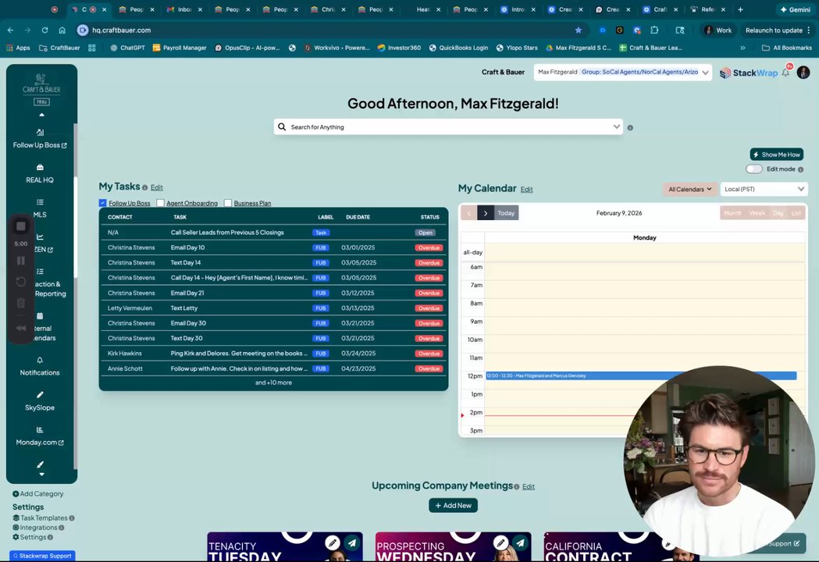Image resolution: width=819 pixels, height=562 pixels.
Task: Edit My Calendar widget link
Action: coord(526,189)
